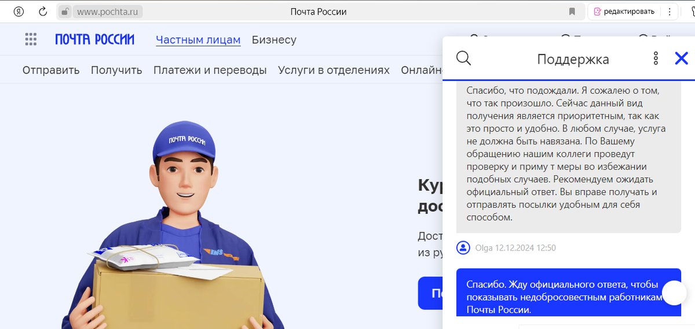The image size is (695, 329).
Task: Click the 'Поддержка' chat panel title
Action: coord(573,59)
